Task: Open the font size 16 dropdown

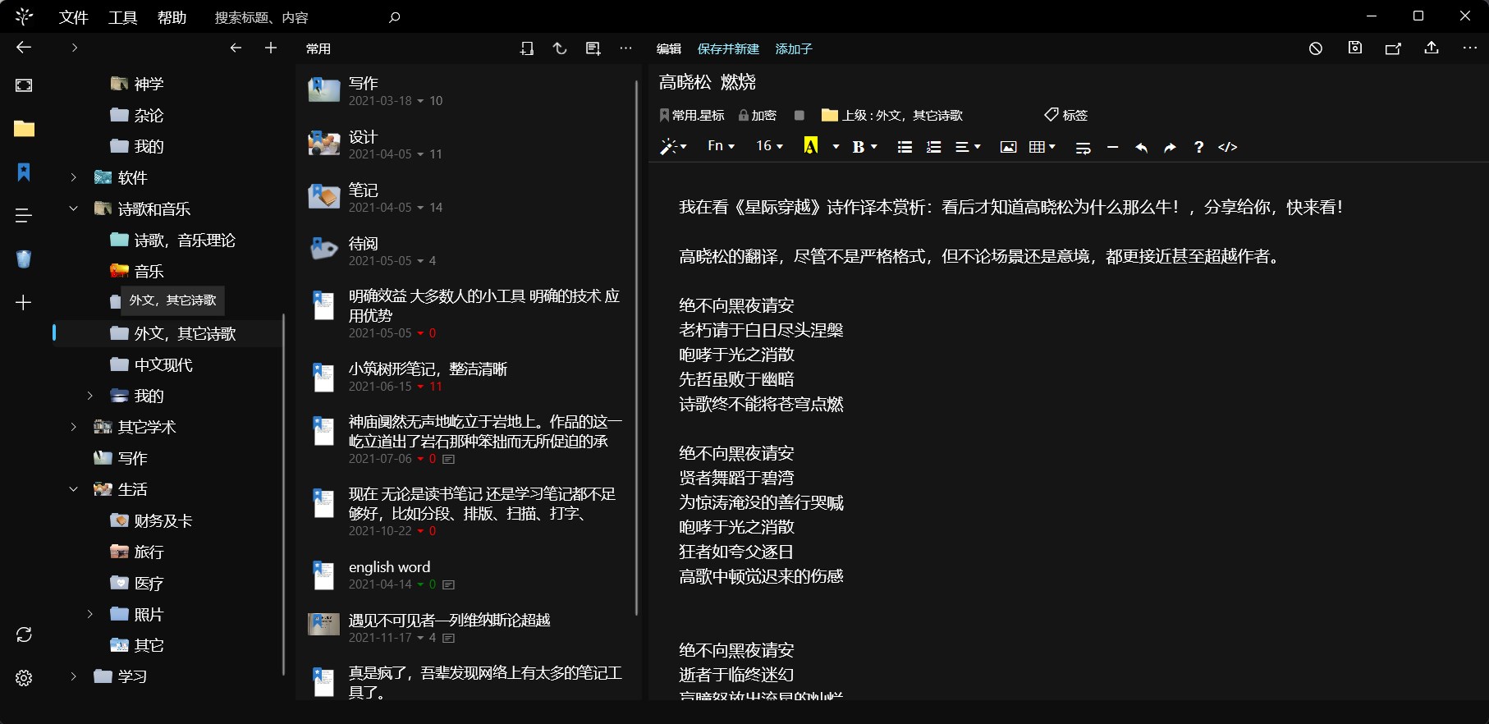Action: (770, 146)
